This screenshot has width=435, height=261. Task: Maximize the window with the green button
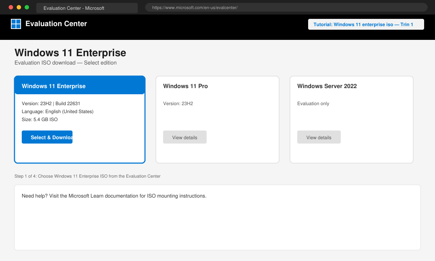click(27, 7)
